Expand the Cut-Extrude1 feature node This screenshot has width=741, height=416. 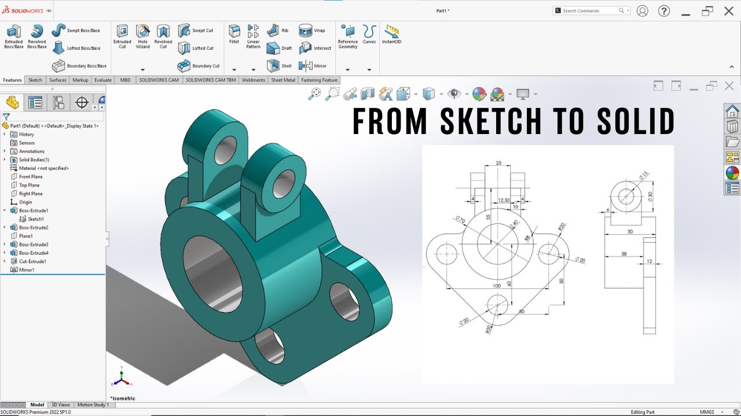pos(5,261)
